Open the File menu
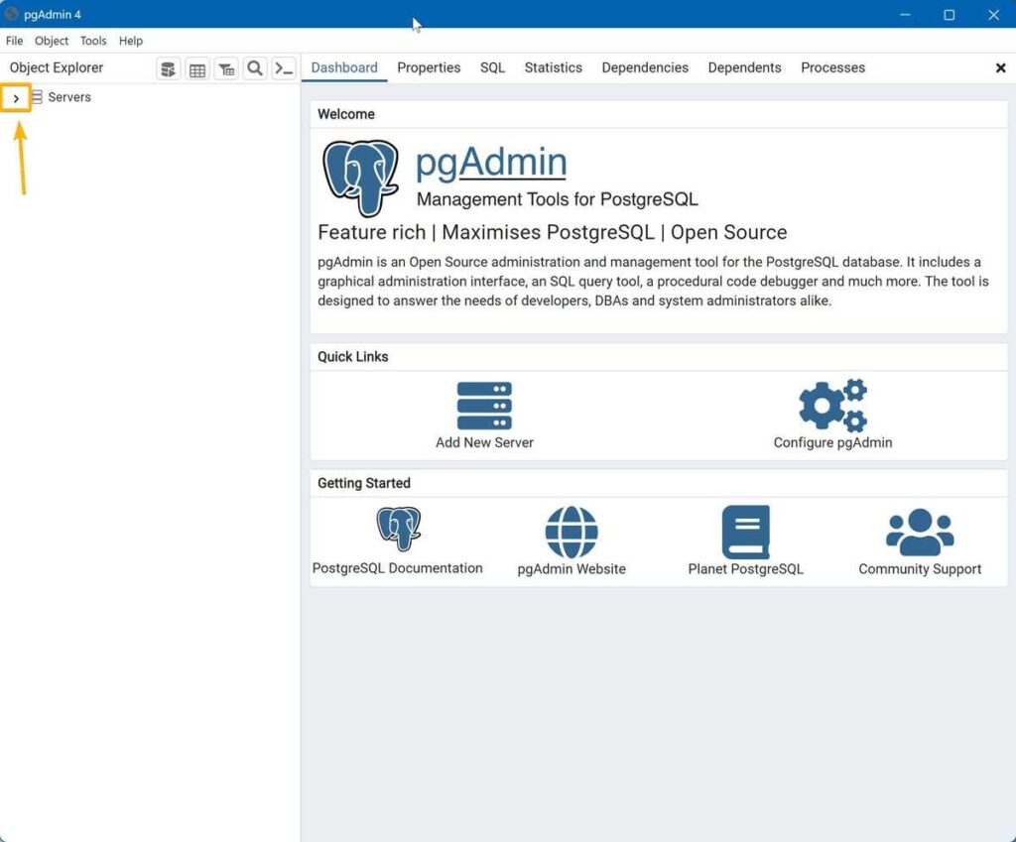 point(14,41)
